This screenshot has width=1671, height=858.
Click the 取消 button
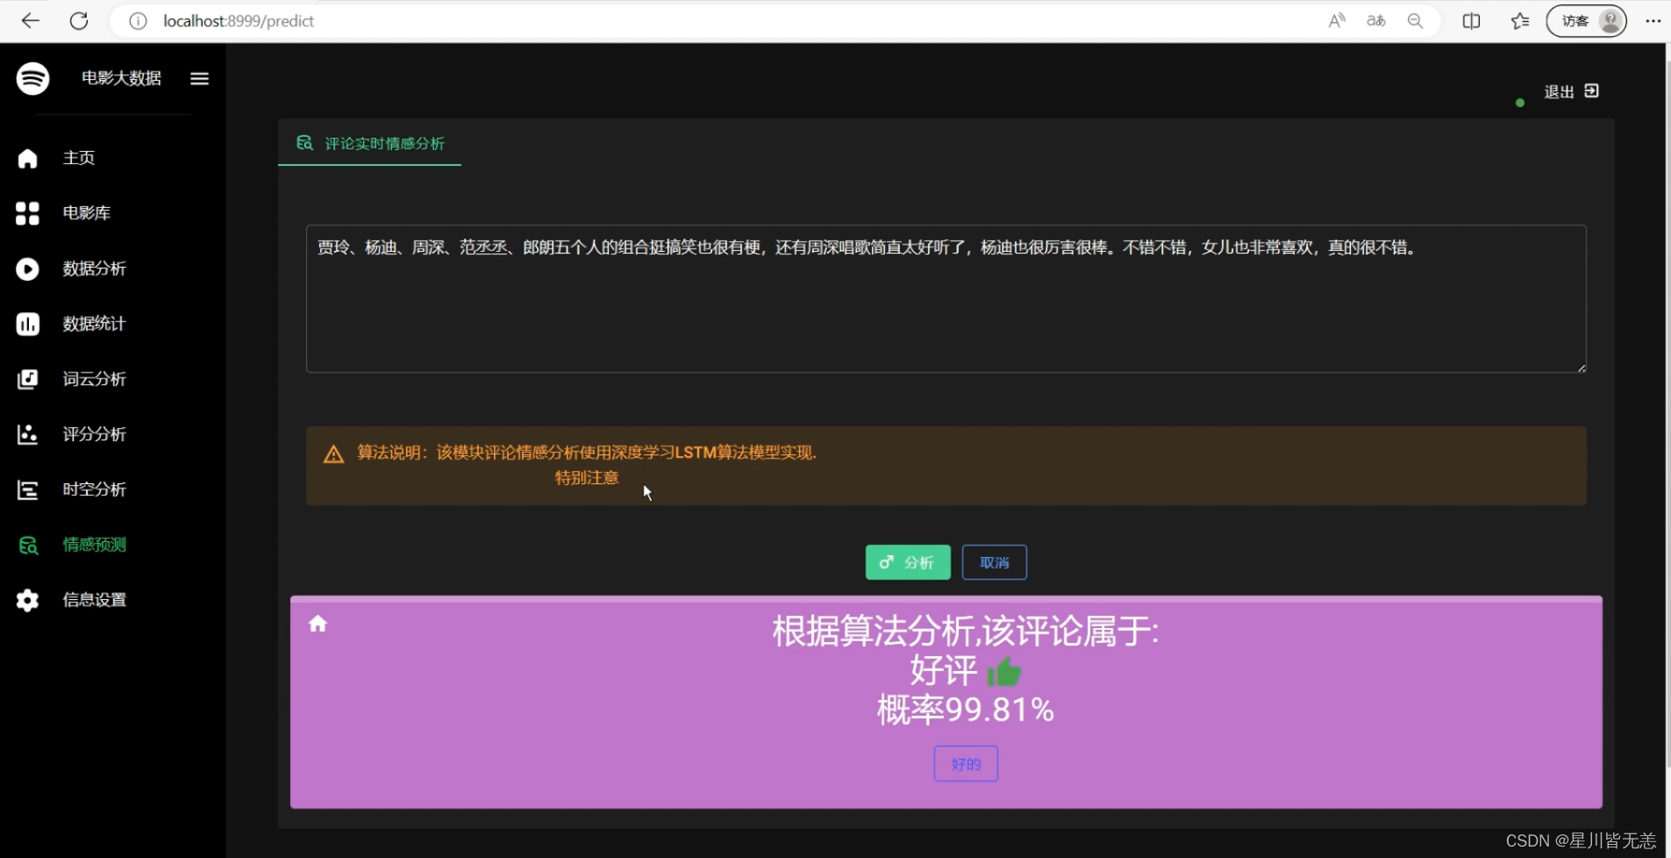tap(995, 562)
